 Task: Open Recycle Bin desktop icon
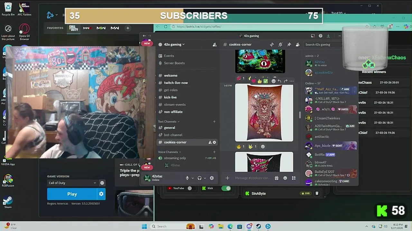[8, 9]
